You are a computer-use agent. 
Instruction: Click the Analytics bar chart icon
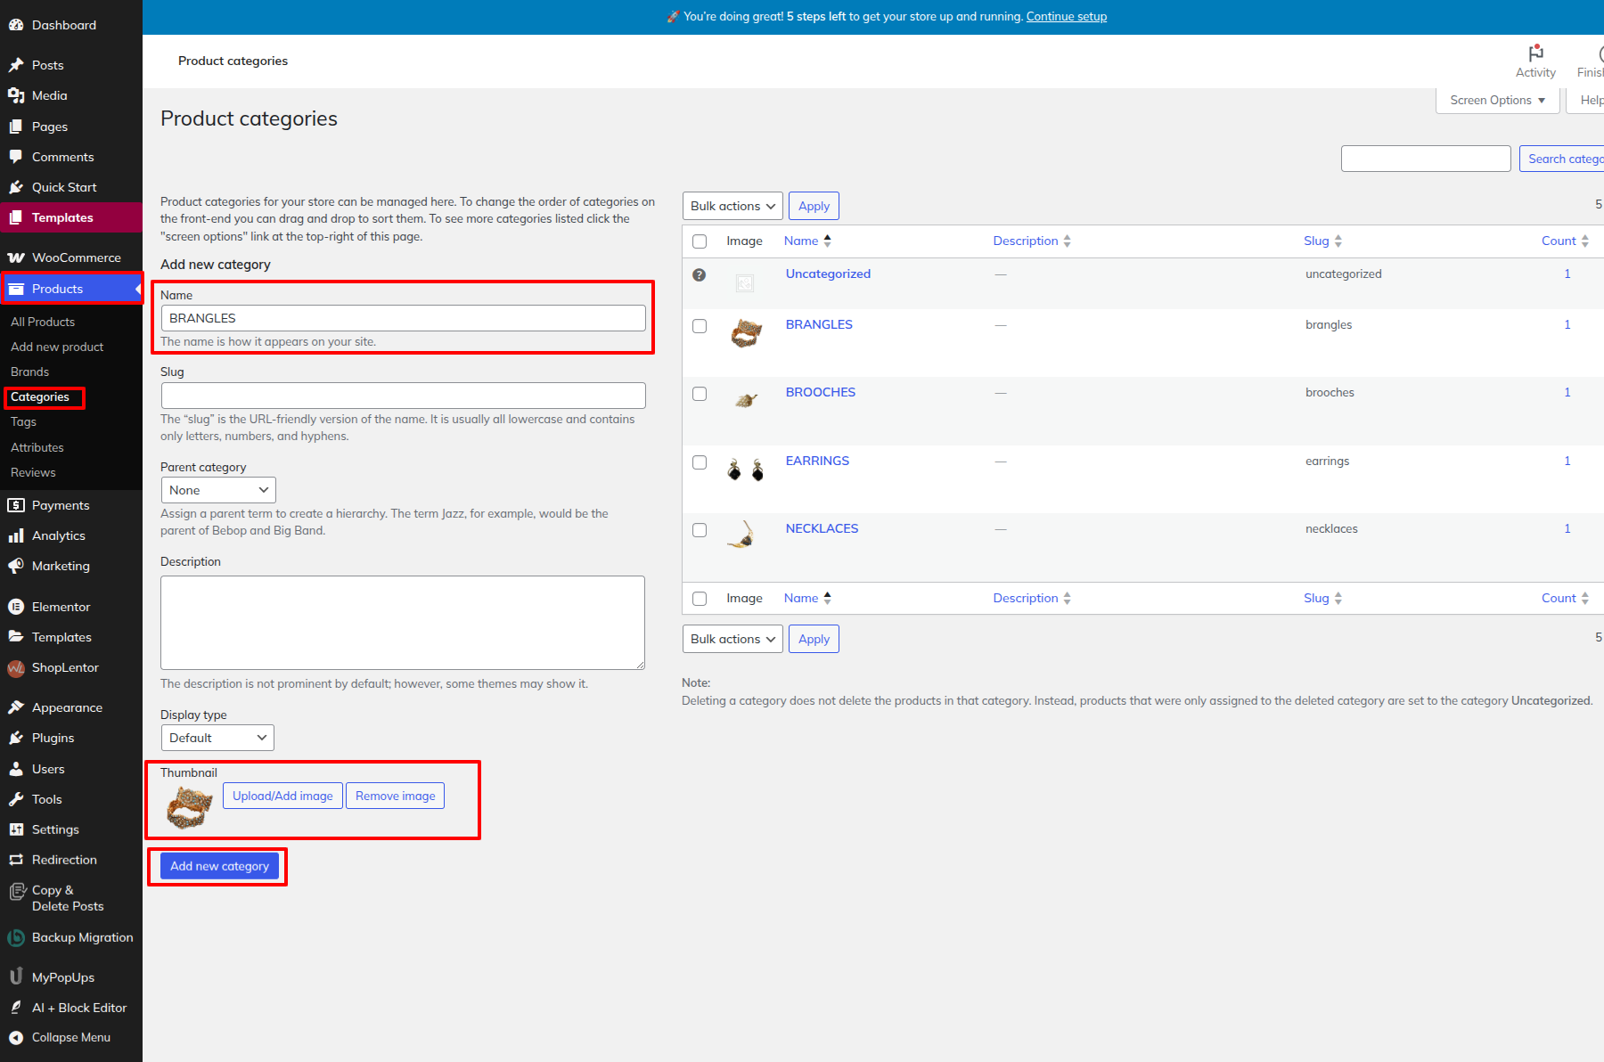coord(16,535)
